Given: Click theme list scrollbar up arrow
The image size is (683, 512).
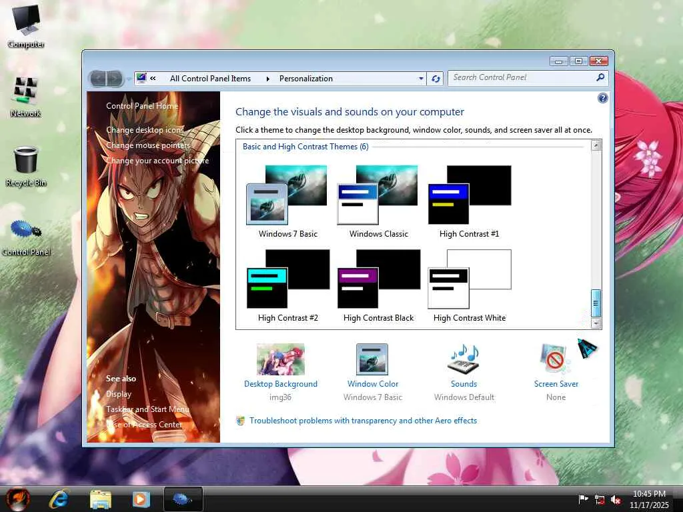Looking at the screenshot, I should pyautogui.click(x=596, y=145).
